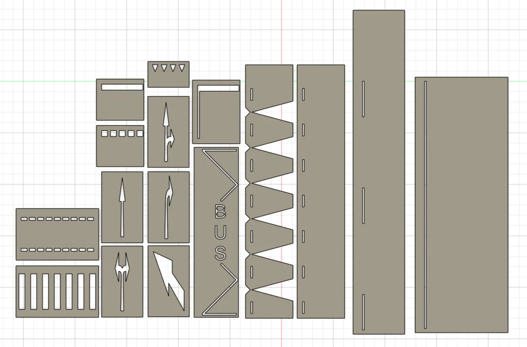Screen dimensions: 527x347
Task: Pick the curved lane-change arrow cutout
Action: point(167,206)
